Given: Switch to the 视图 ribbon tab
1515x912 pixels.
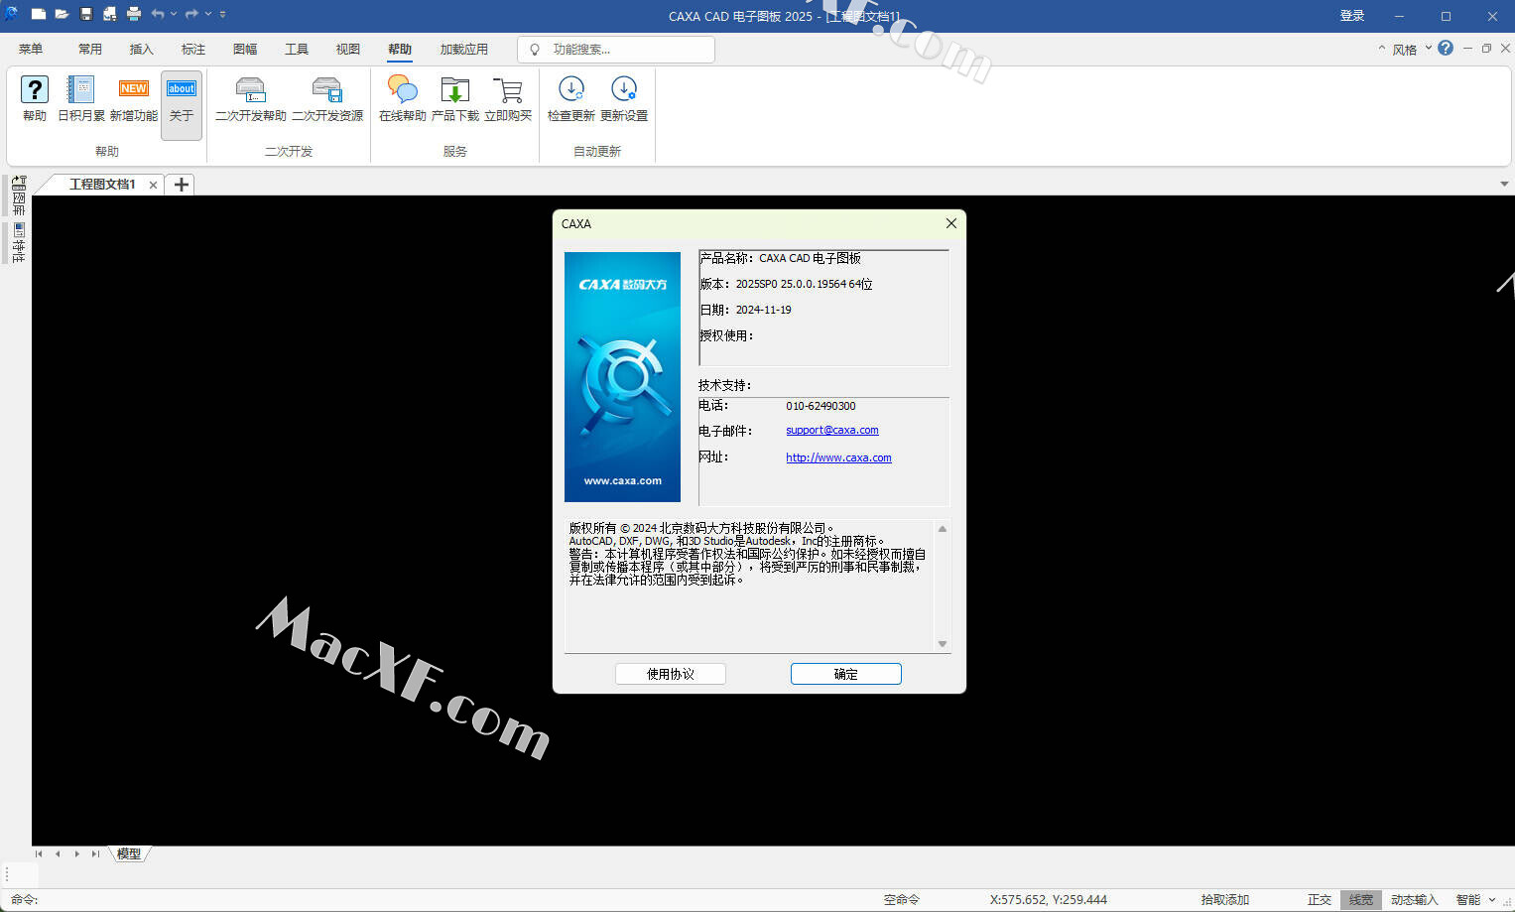Looking at the screenshot, I should (x=348, y=49).
